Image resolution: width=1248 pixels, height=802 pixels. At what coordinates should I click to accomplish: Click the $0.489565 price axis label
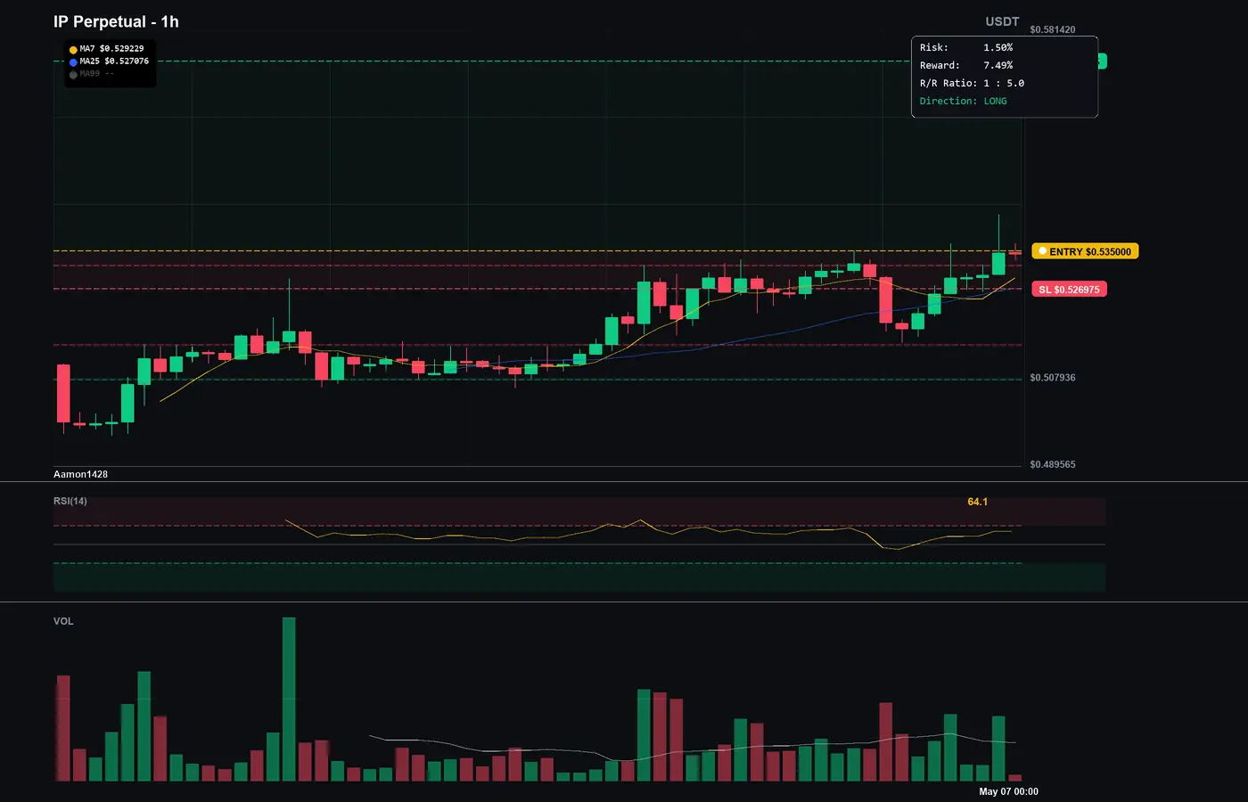coord(1052,464)
